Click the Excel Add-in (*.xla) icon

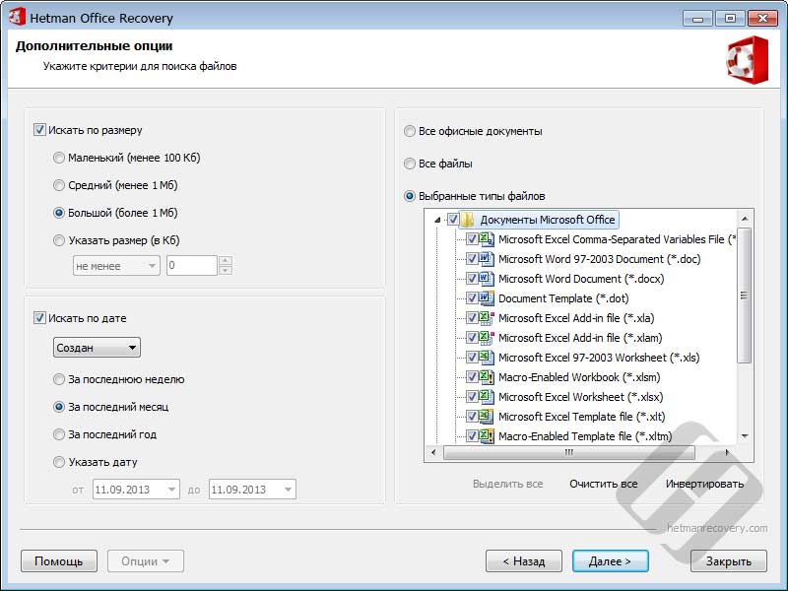[487, 317]
